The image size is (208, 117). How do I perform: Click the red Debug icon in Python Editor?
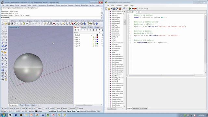click(x=135, y=8)
